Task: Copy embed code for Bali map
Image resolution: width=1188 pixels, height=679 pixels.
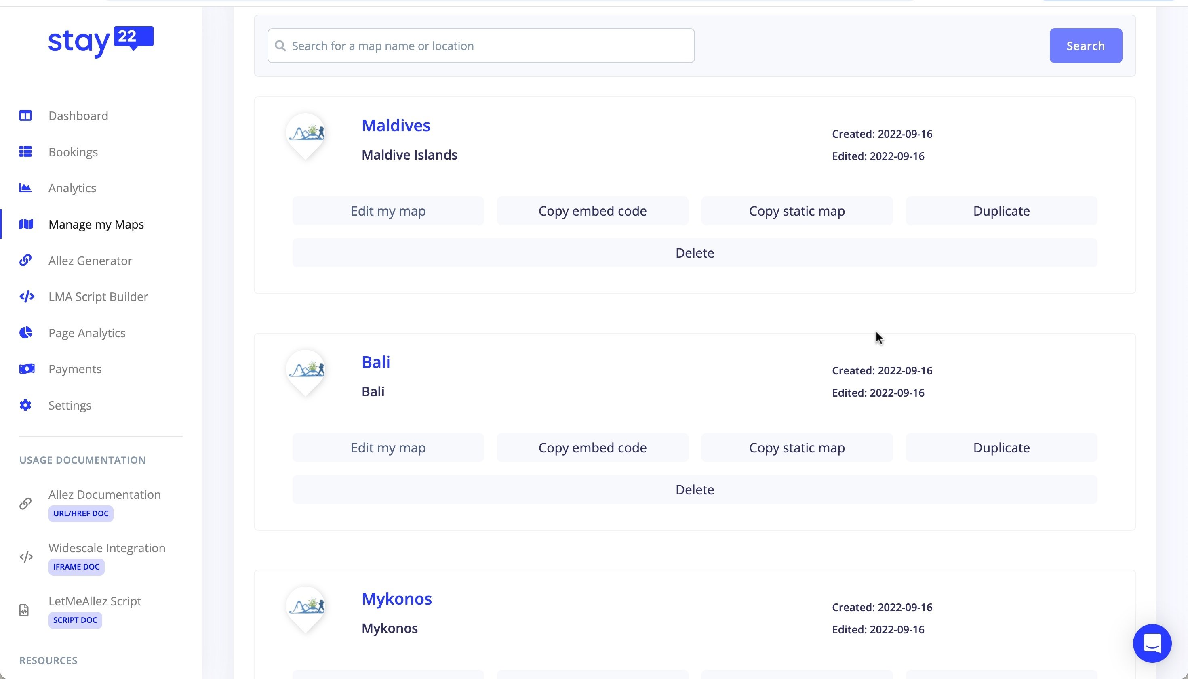Action: tap(592, 448)
